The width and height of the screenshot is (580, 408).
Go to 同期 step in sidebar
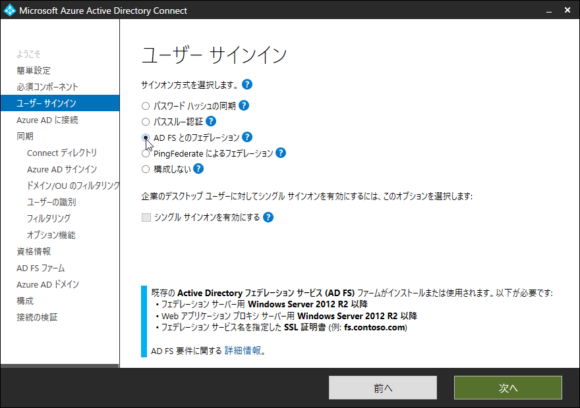click(25, 136)
